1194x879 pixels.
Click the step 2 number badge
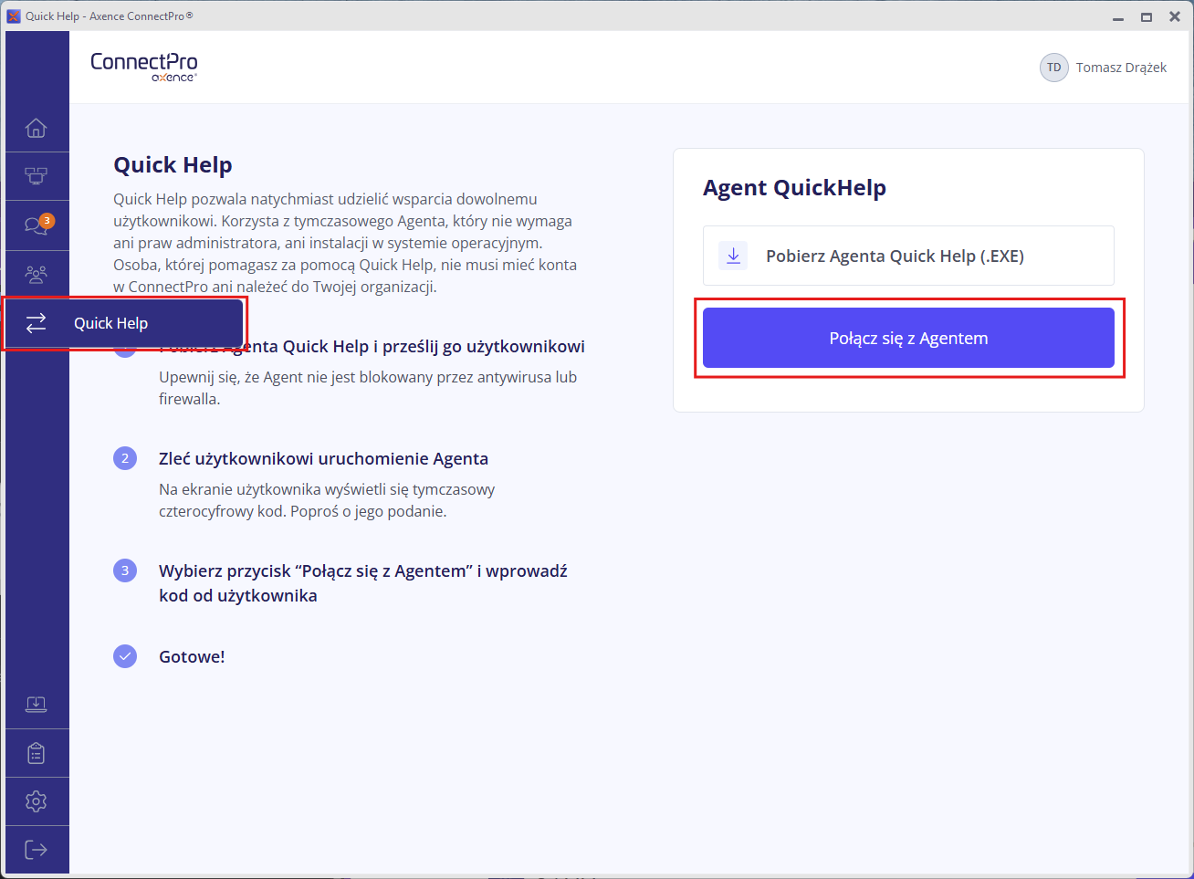click(125, 458)
